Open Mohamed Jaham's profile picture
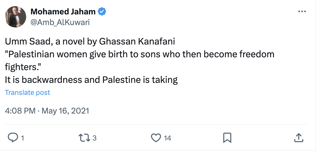 click(16, 17)
